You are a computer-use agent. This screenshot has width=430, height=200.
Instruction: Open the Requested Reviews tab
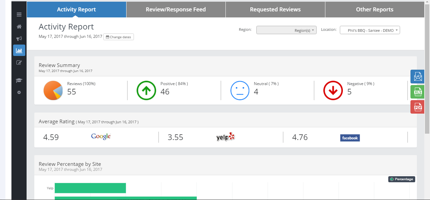pyautogui.click(x=275, y=9)
